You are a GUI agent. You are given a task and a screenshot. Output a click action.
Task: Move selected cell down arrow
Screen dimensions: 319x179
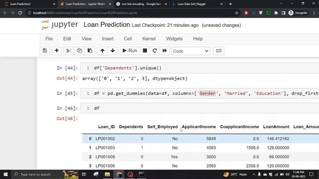point(113,51)
